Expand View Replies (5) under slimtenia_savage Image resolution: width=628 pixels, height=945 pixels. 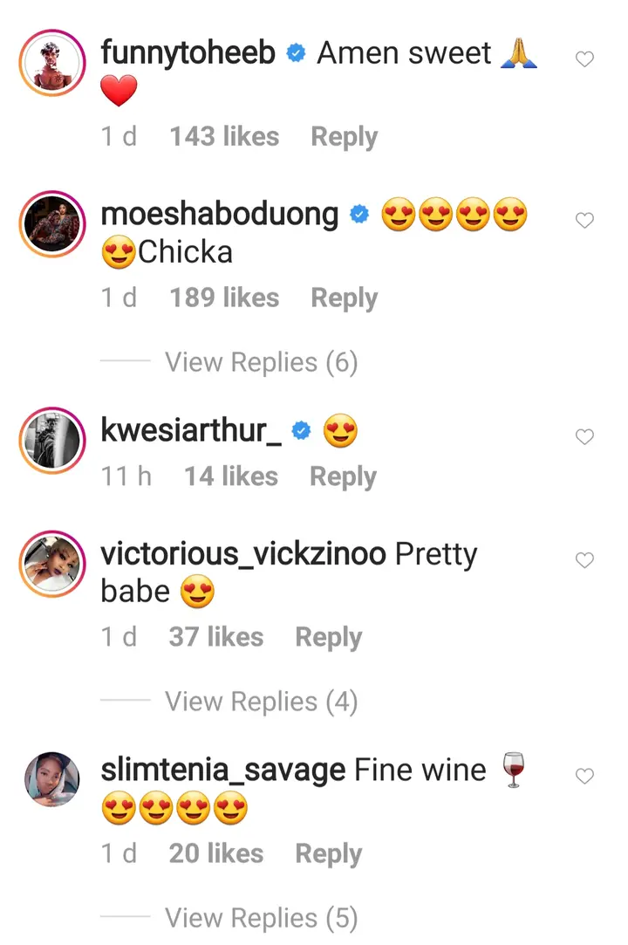(x=261, y=918)
